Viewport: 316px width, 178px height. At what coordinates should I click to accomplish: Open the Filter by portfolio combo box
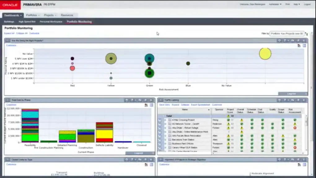pyautogui.click(x=287, y=34)
